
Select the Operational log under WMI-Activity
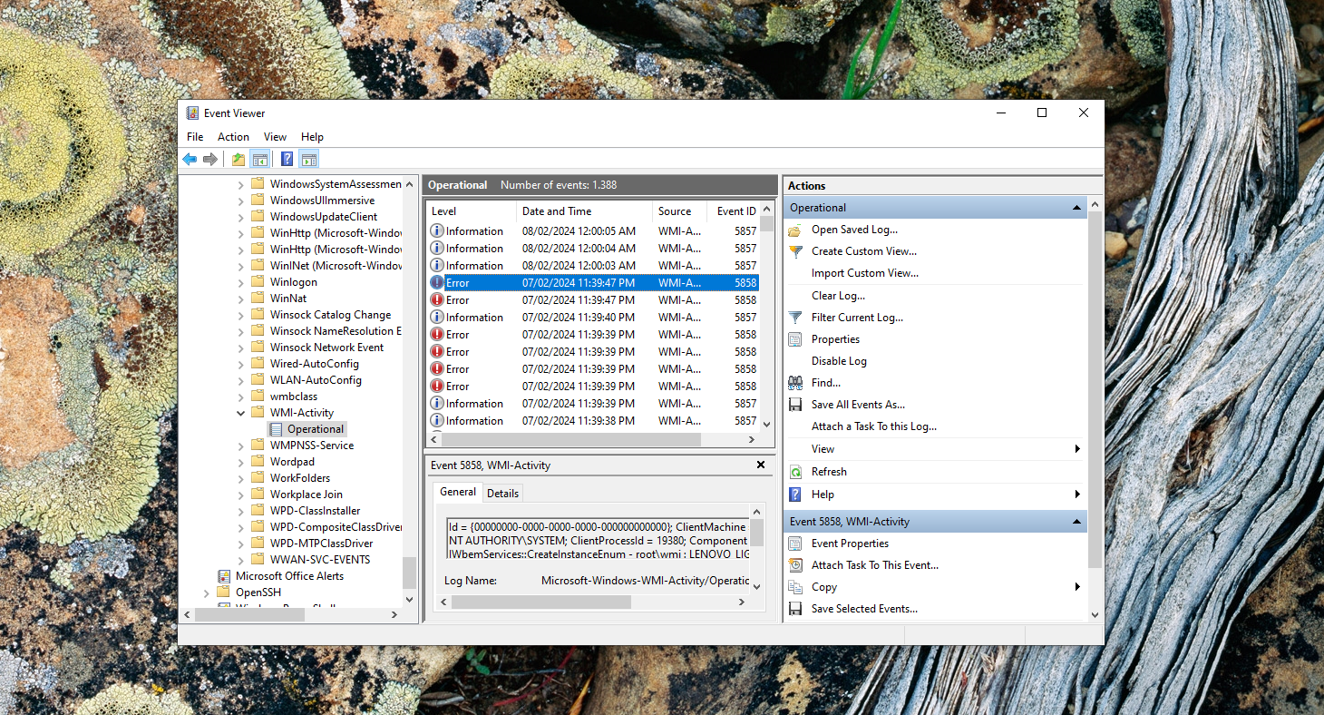pyautogui.click(x=315, y=429)
